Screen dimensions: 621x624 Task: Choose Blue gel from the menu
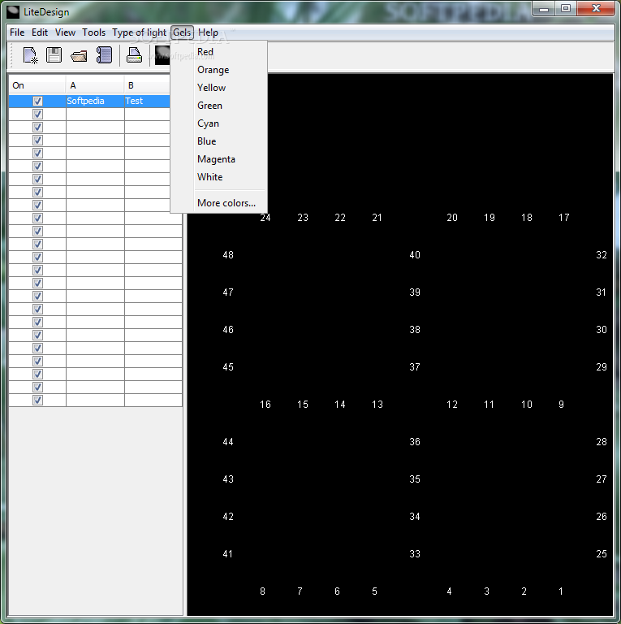point(218,141)
